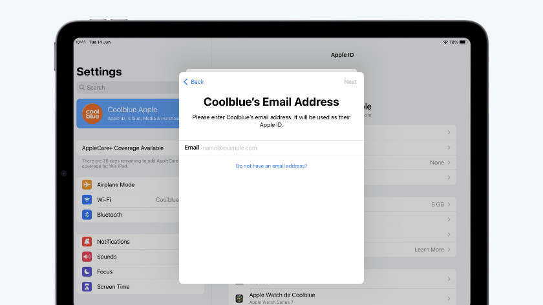Click the Settings search field
This screenshot has width=543, height=305.
(x=128, y=88)
